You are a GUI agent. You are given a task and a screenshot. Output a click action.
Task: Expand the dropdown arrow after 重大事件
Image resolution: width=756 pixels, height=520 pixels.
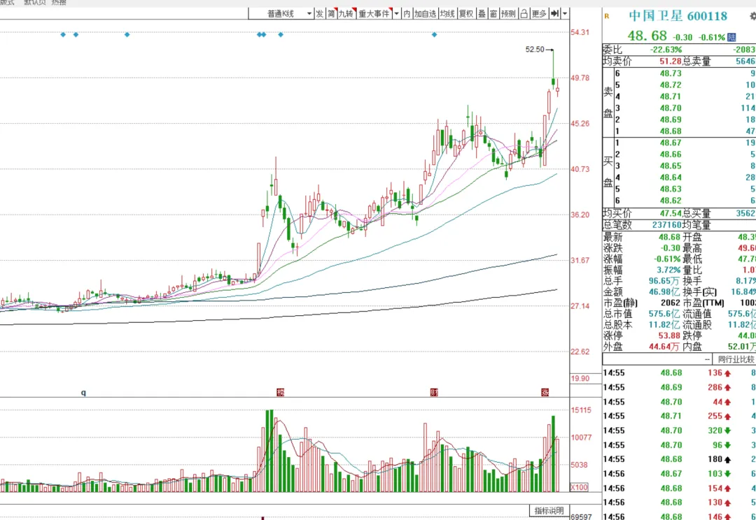click(x=396, y=13)
